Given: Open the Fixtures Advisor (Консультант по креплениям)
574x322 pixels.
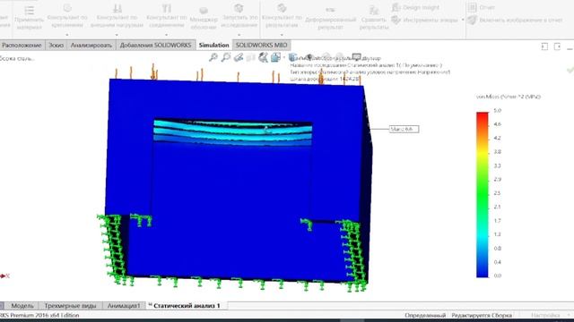Looking at the screenshot, I should 67,17.
